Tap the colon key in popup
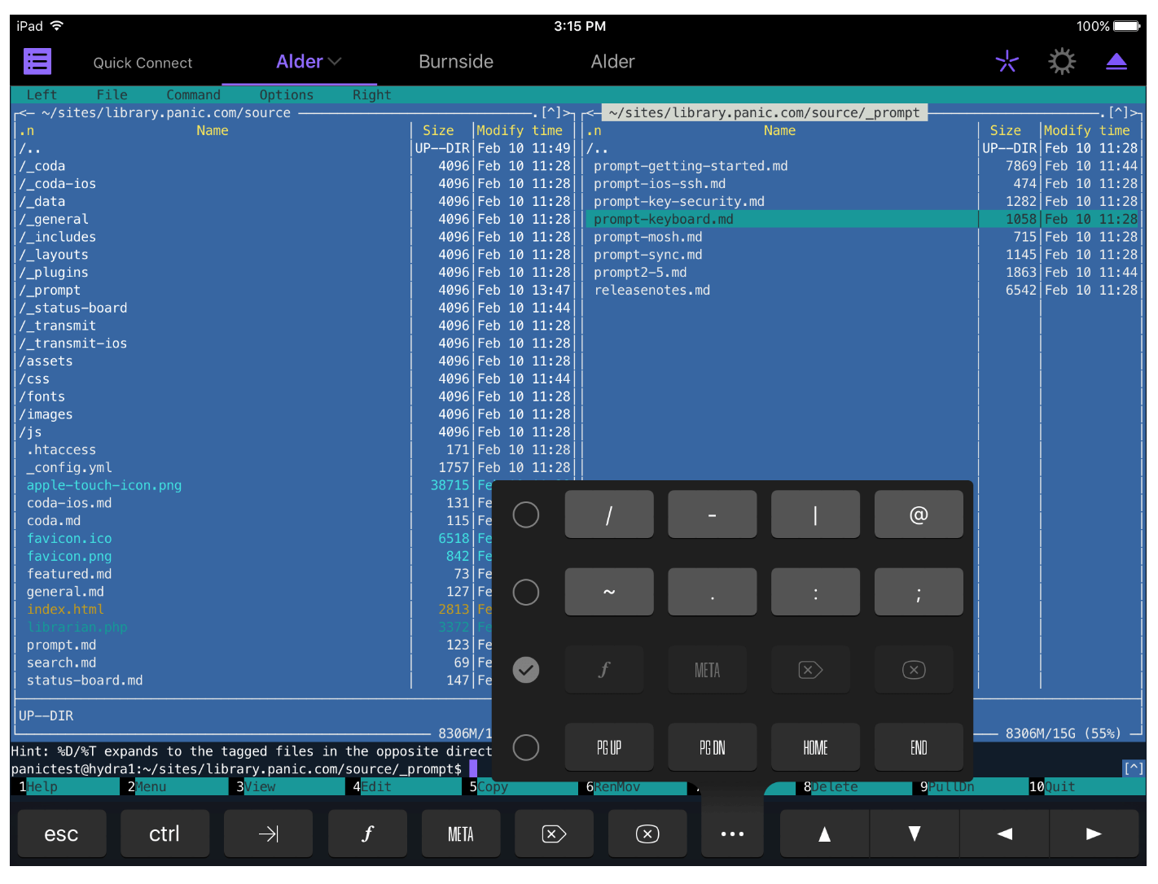The width and height of the screenshot is (1158, 884). click(x=815, y=592)
